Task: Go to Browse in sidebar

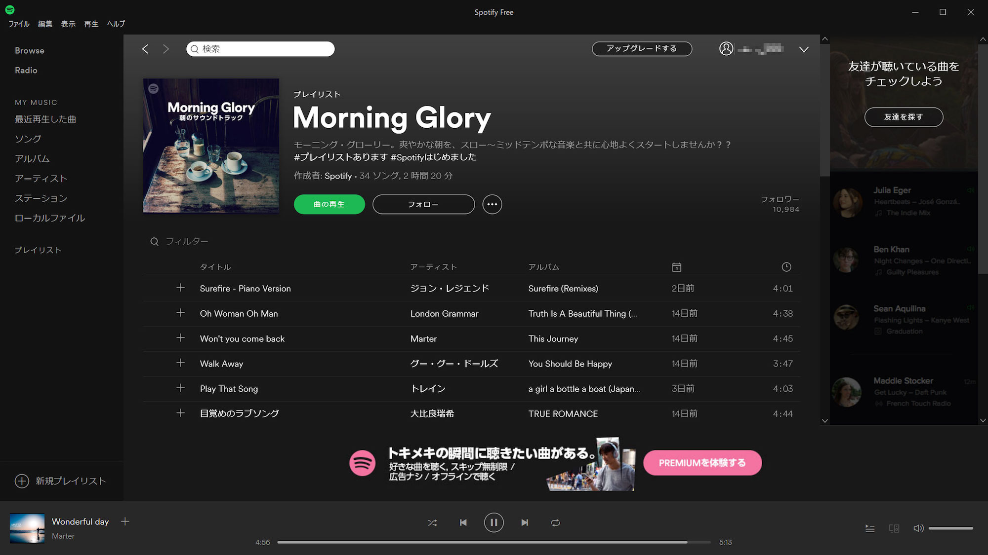Action: 30,51
